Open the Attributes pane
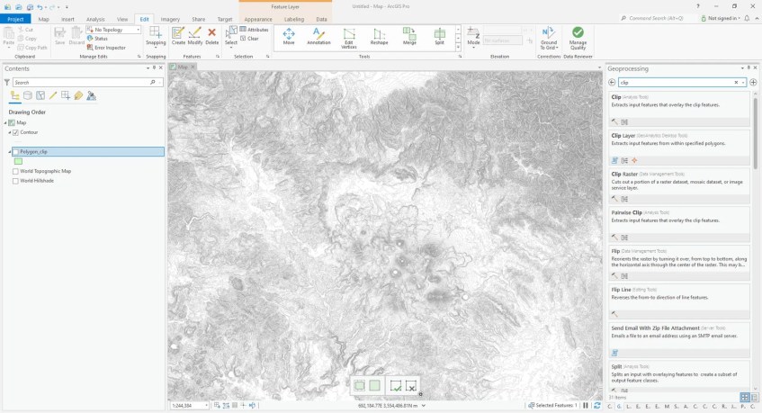 point(254,30)
